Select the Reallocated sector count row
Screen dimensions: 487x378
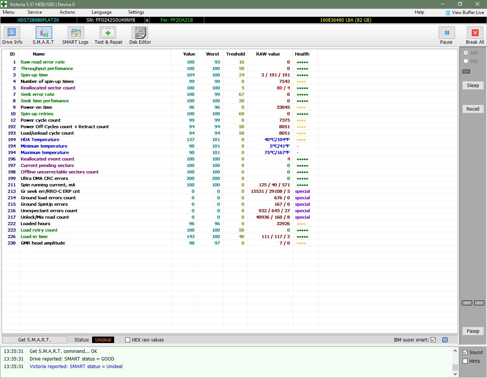(x=230, y=88)
